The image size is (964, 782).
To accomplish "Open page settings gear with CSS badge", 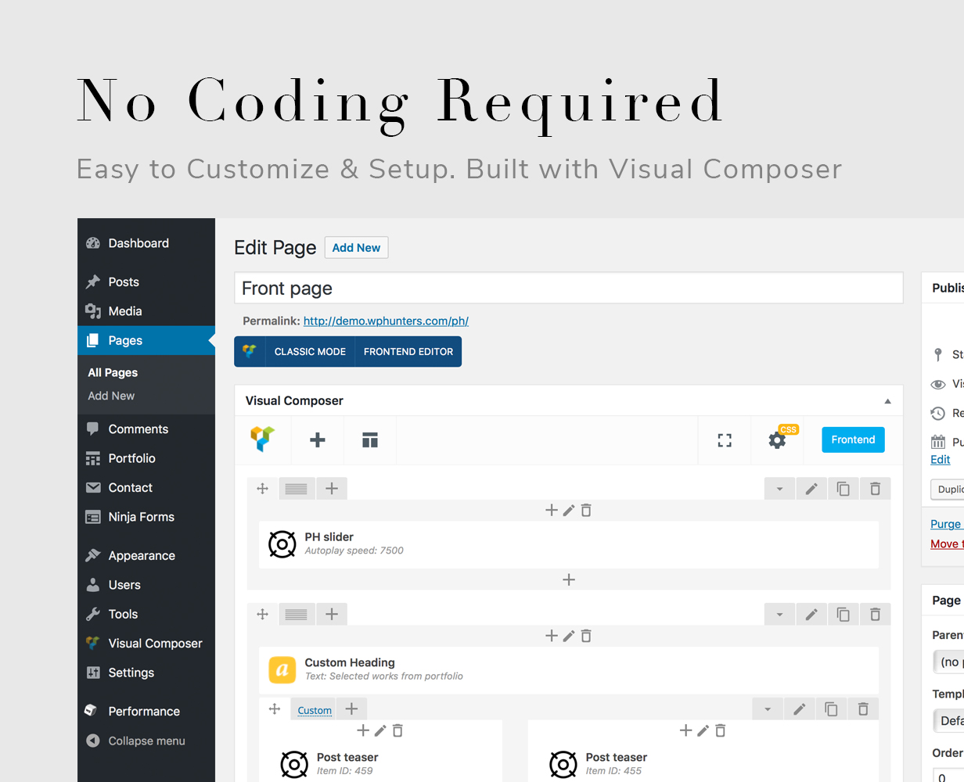I will 777,440.
